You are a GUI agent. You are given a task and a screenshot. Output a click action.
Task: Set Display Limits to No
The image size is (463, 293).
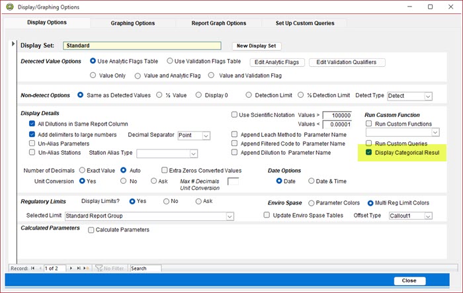[x=166, y=201]
